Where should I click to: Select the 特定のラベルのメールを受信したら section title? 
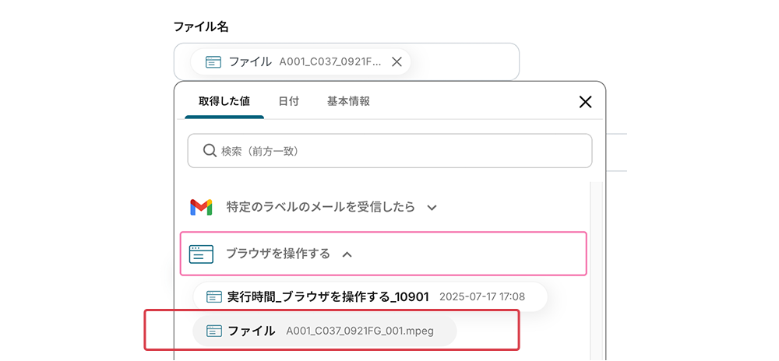320,208
